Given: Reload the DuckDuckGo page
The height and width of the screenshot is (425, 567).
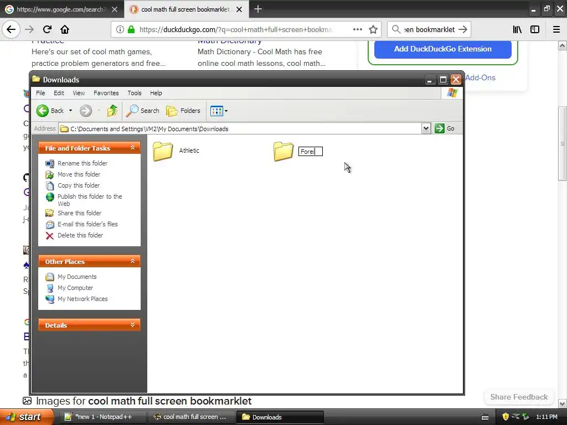Looking at the screenshot, I should click(x=47, y=29).
